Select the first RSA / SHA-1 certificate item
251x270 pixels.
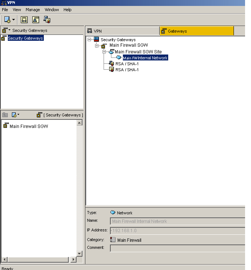click(x=127, y=64)
